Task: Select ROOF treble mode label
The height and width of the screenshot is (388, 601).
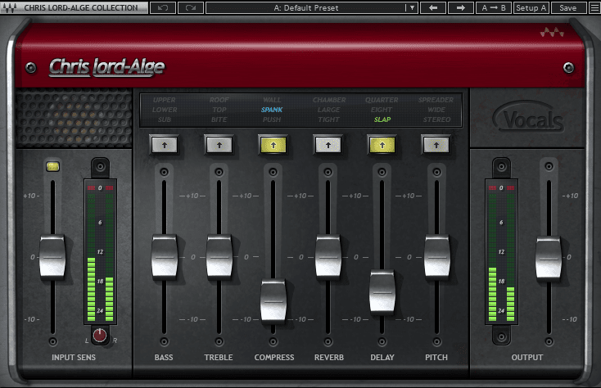Action: pyautogui.click(x=219, y=100)
